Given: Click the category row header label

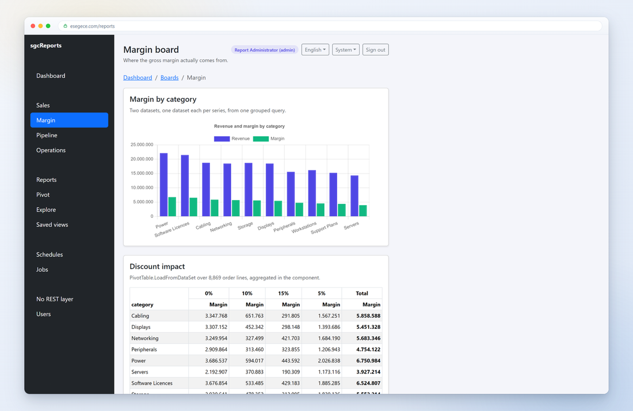Looking at the screenshot, I should 142,305.
